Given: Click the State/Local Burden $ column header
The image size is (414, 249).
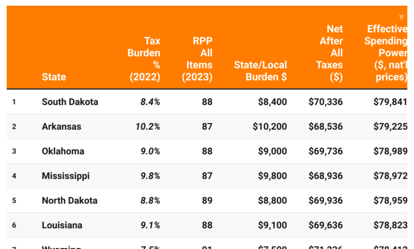Looking at the screenshot, I should (260, 71).
